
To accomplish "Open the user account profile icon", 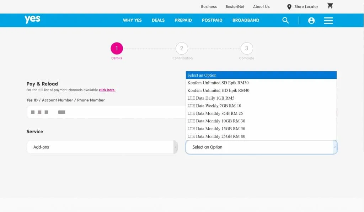I will tap(311, 21).
